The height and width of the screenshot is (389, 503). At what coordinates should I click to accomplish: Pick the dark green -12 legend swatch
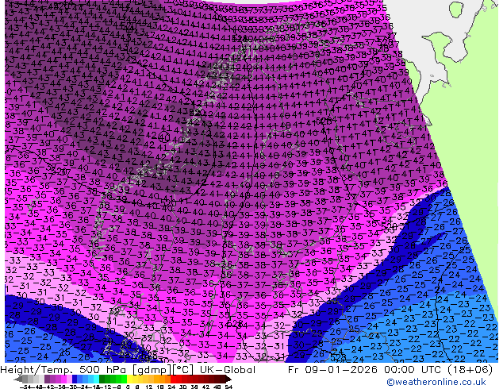pyautogui.click(x=102, y=379)
